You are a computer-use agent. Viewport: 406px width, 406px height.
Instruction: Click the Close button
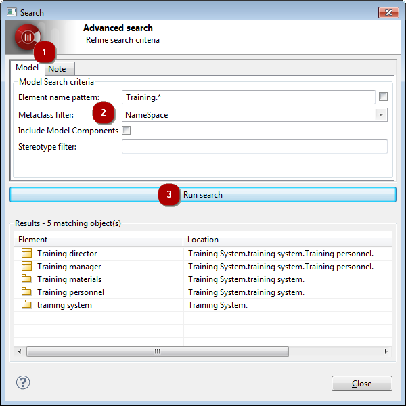[x=361, y=384]
